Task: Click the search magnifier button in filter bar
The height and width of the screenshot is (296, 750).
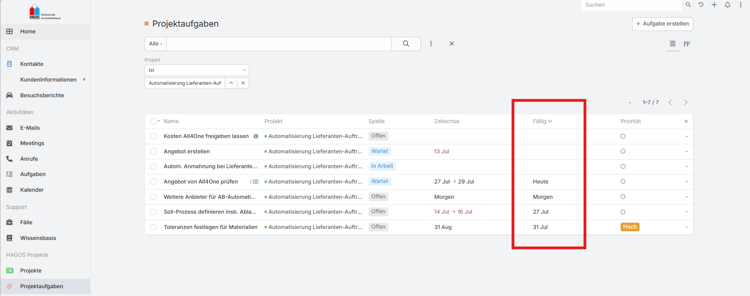Action: (406, 44)
